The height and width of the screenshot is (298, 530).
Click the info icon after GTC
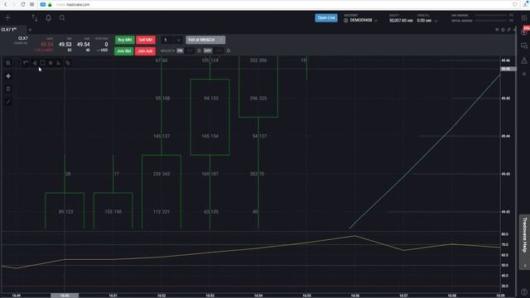pos(229,50)
